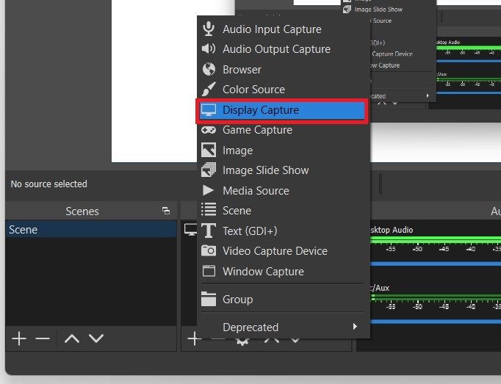The image size is (501, 384).
Task: Click the speaker icon for Audio Output Capture
Action: pos(209,49)
